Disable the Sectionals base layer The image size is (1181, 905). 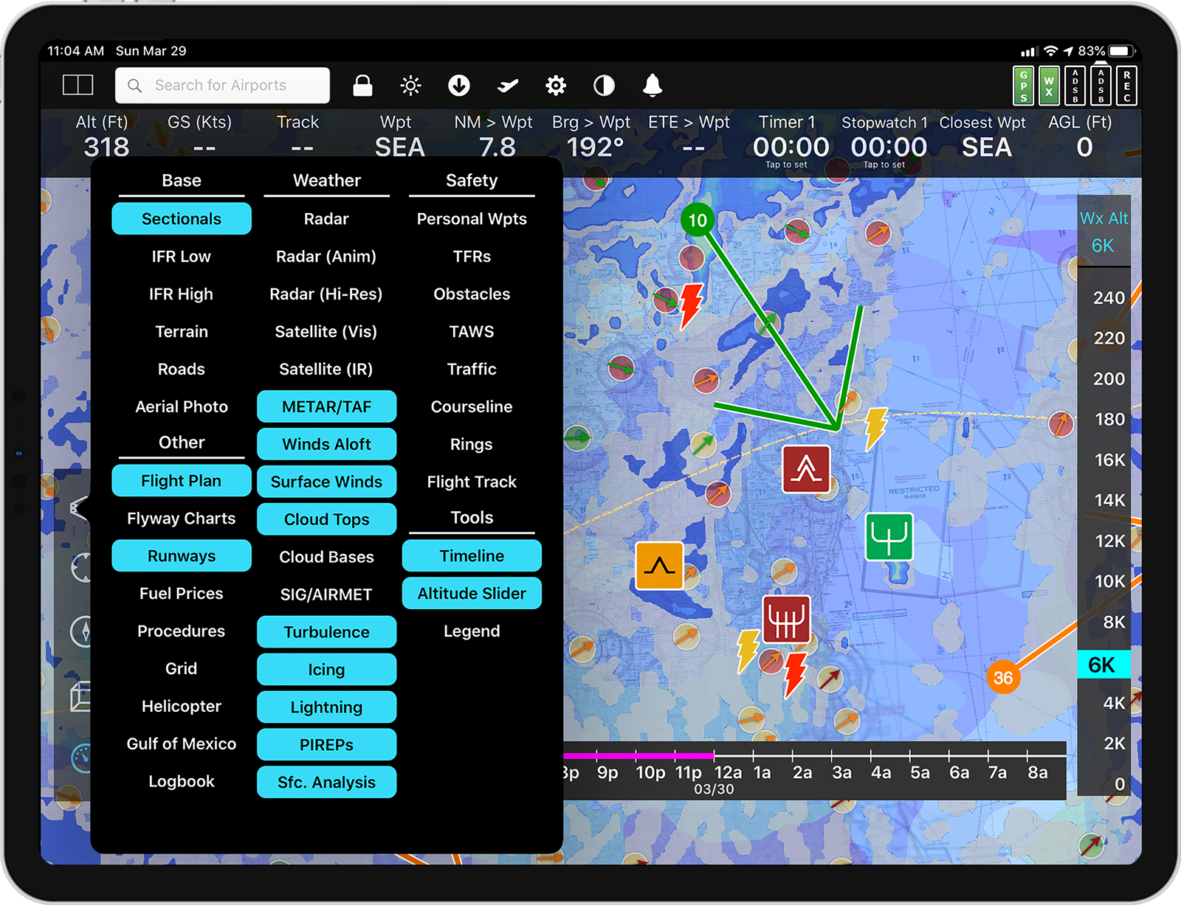click(182, 218)
